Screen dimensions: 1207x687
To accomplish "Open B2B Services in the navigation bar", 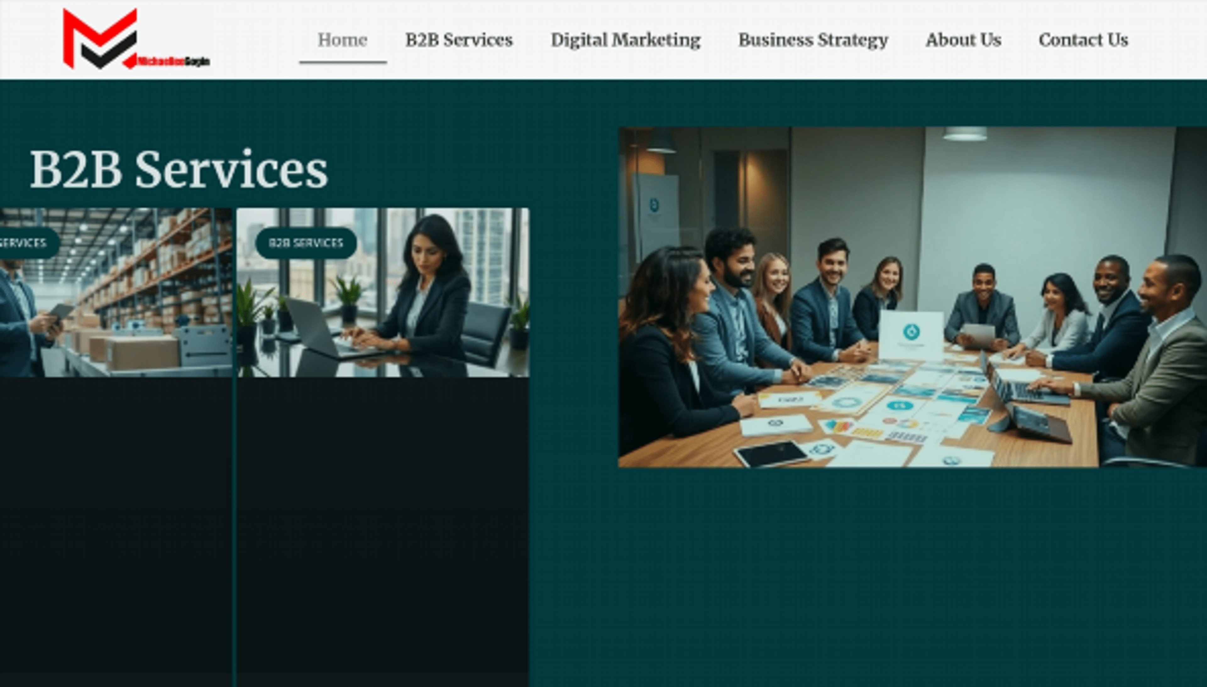I will pos(459,40).
